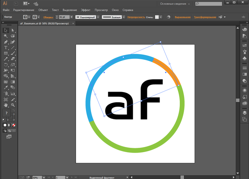Select the Perspective Grid tool

[13, 76]
